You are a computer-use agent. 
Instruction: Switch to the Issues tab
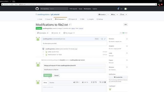(48, 19)
